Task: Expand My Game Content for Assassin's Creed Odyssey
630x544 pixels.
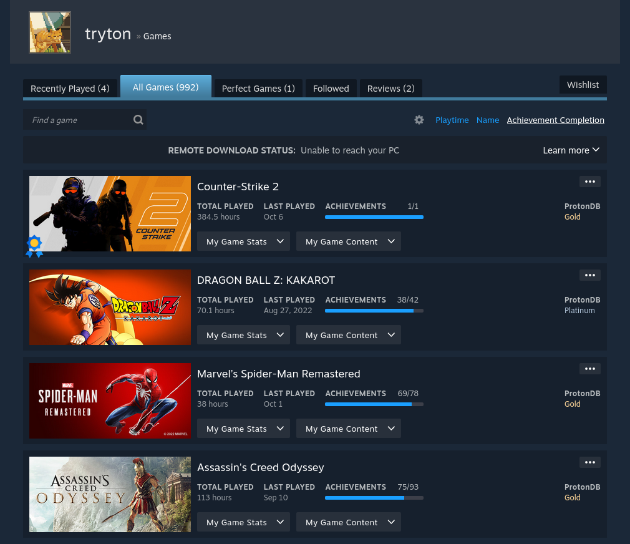Action: point(348,522)
